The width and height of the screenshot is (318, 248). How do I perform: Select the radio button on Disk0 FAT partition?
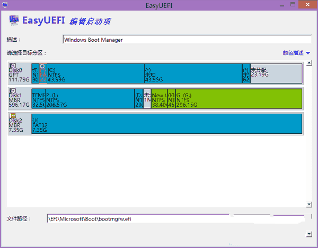(42, 66)
